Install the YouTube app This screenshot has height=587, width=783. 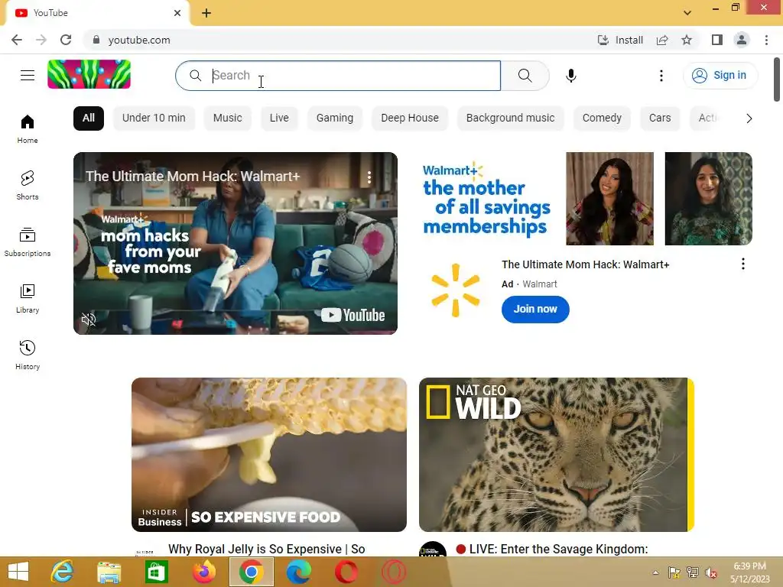620,40
